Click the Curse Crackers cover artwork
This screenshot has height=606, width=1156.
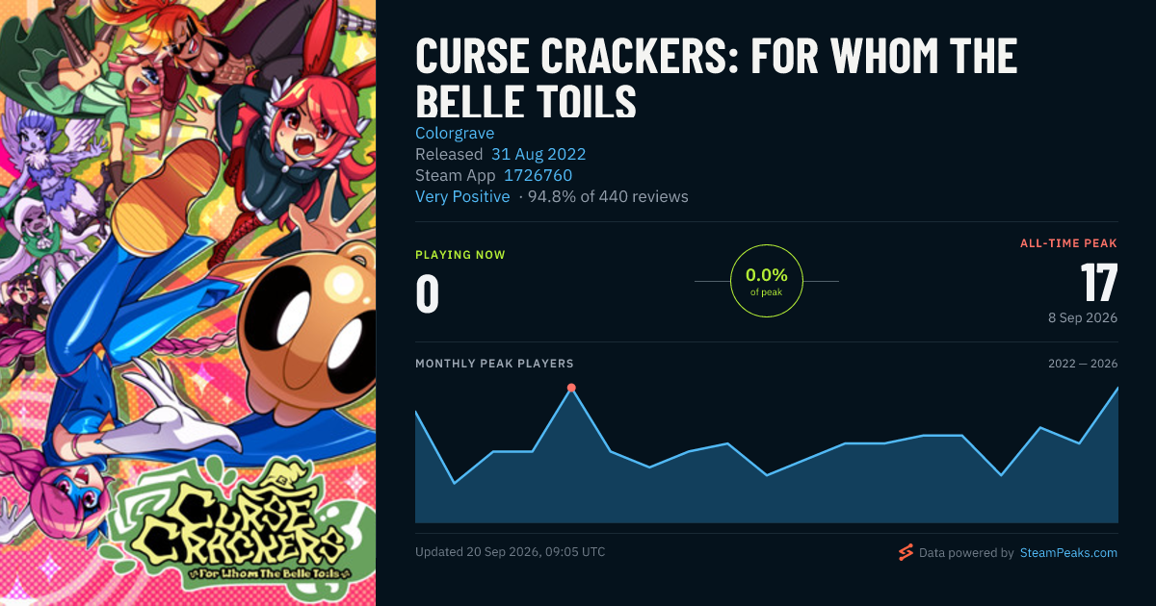tap(188, 303)
